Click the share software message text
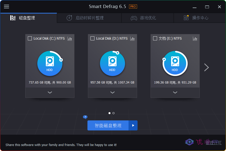 (x=61, y=145)
